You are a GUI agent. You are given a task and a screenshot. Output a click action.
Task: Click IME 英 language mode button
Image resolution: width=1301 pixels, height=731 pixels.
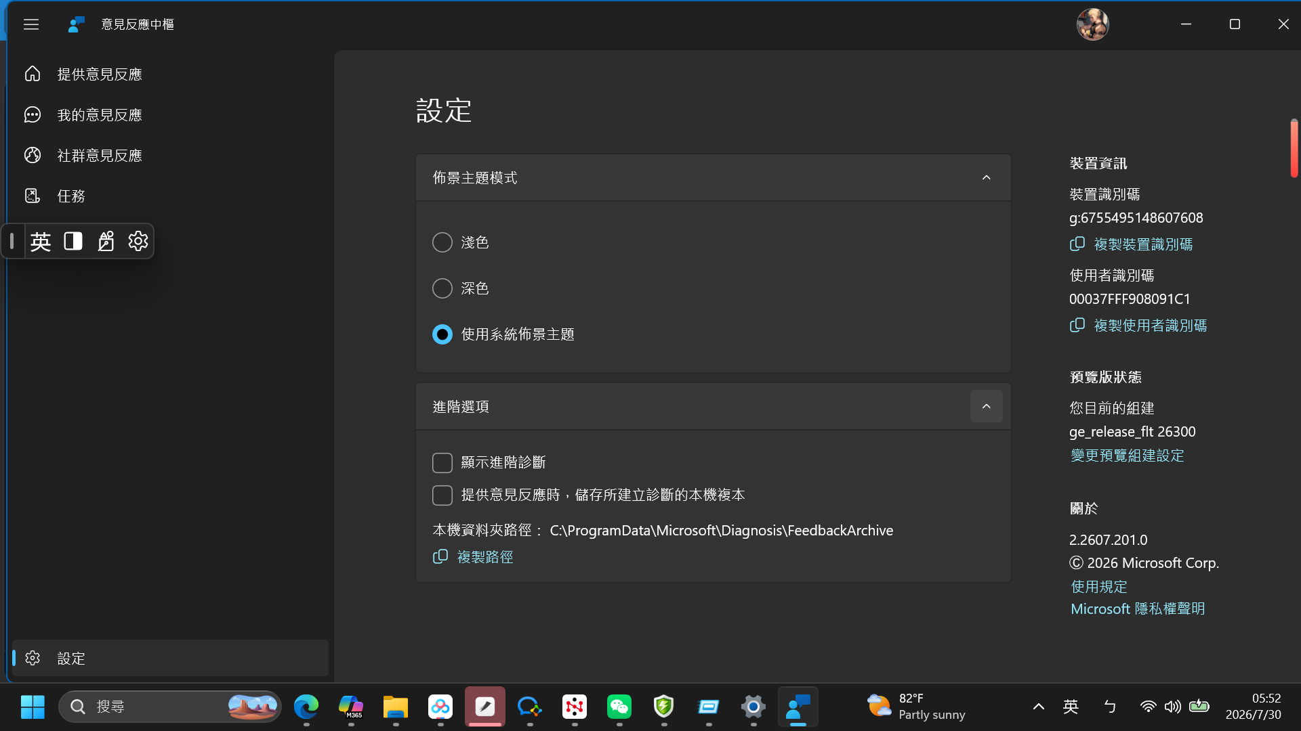(41, 241)
